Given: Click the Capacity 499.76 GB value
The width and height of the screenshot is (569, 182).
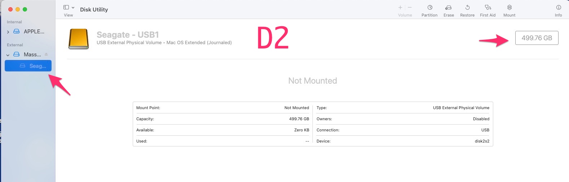Looking at the screenshot, I should (x=299, y=119).
